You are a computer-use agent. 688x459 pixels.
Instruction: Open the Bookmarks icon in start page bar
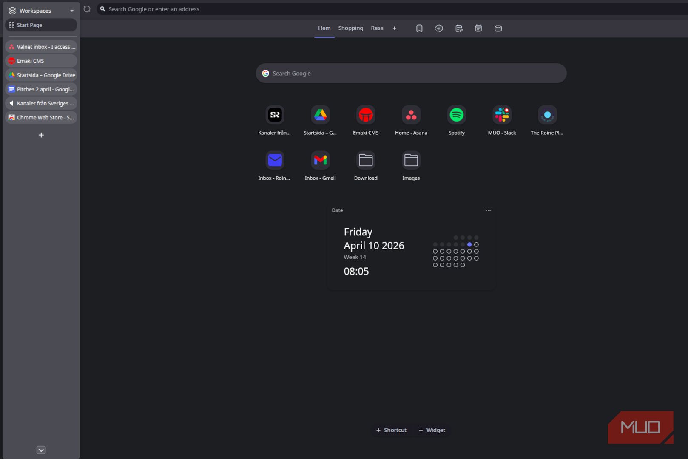pos(419,28)
